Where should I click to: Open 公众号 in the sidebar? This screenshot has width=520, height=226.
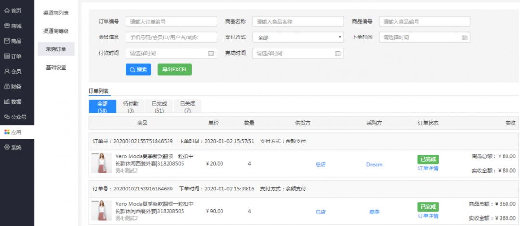tap(15, 117)
